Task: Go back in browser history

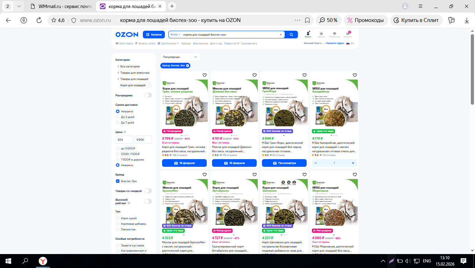Action: (8, 20)
